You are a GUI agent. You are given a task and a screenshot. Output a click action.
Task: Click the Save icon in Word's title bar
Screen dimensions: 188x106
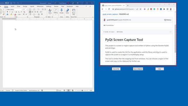click(x=11, y=3)
